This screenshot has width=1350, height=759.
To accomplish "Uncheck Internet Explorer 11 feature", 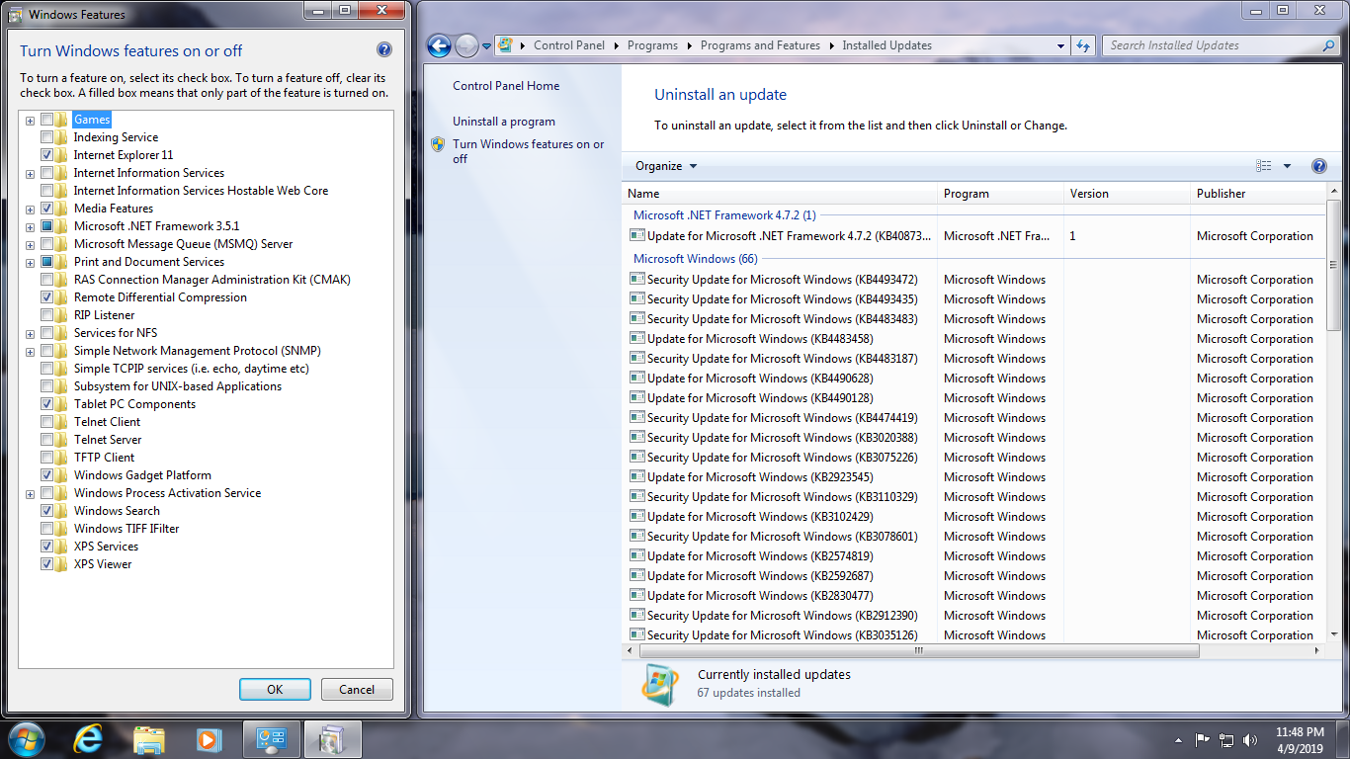I will coord(46,155).
